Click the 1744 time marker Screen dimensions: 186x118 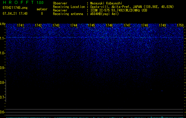point(74,25)
